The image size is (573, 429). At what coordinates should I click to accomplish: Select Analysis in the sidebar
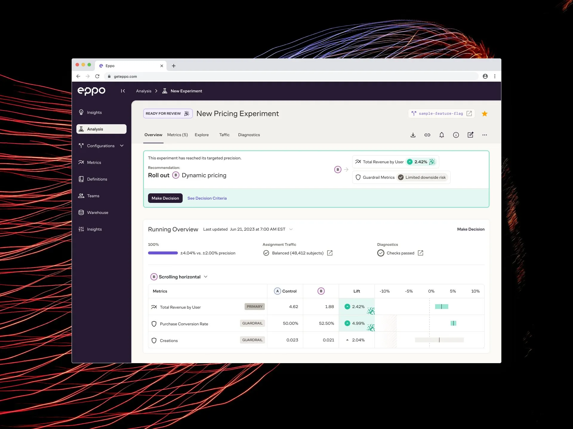[101, 129]
